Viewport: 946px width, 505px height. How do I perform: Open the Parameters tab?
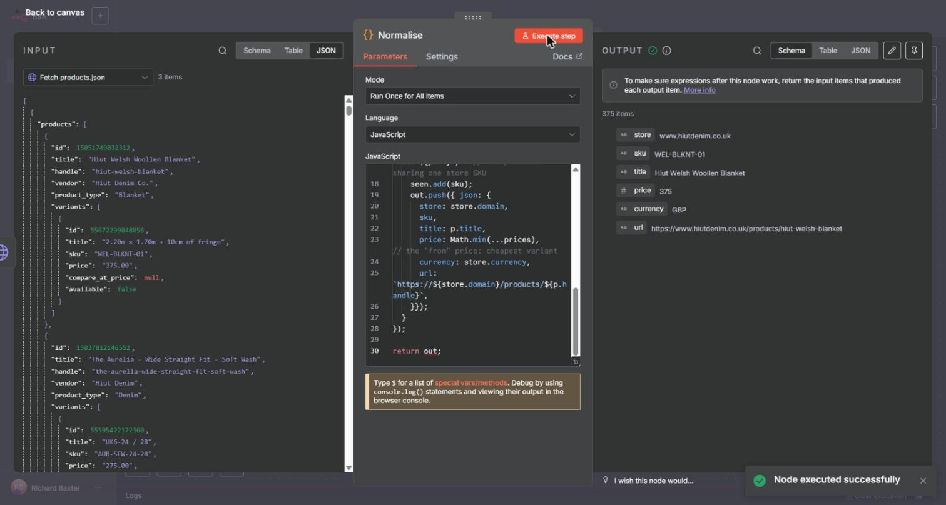point(385,57)
